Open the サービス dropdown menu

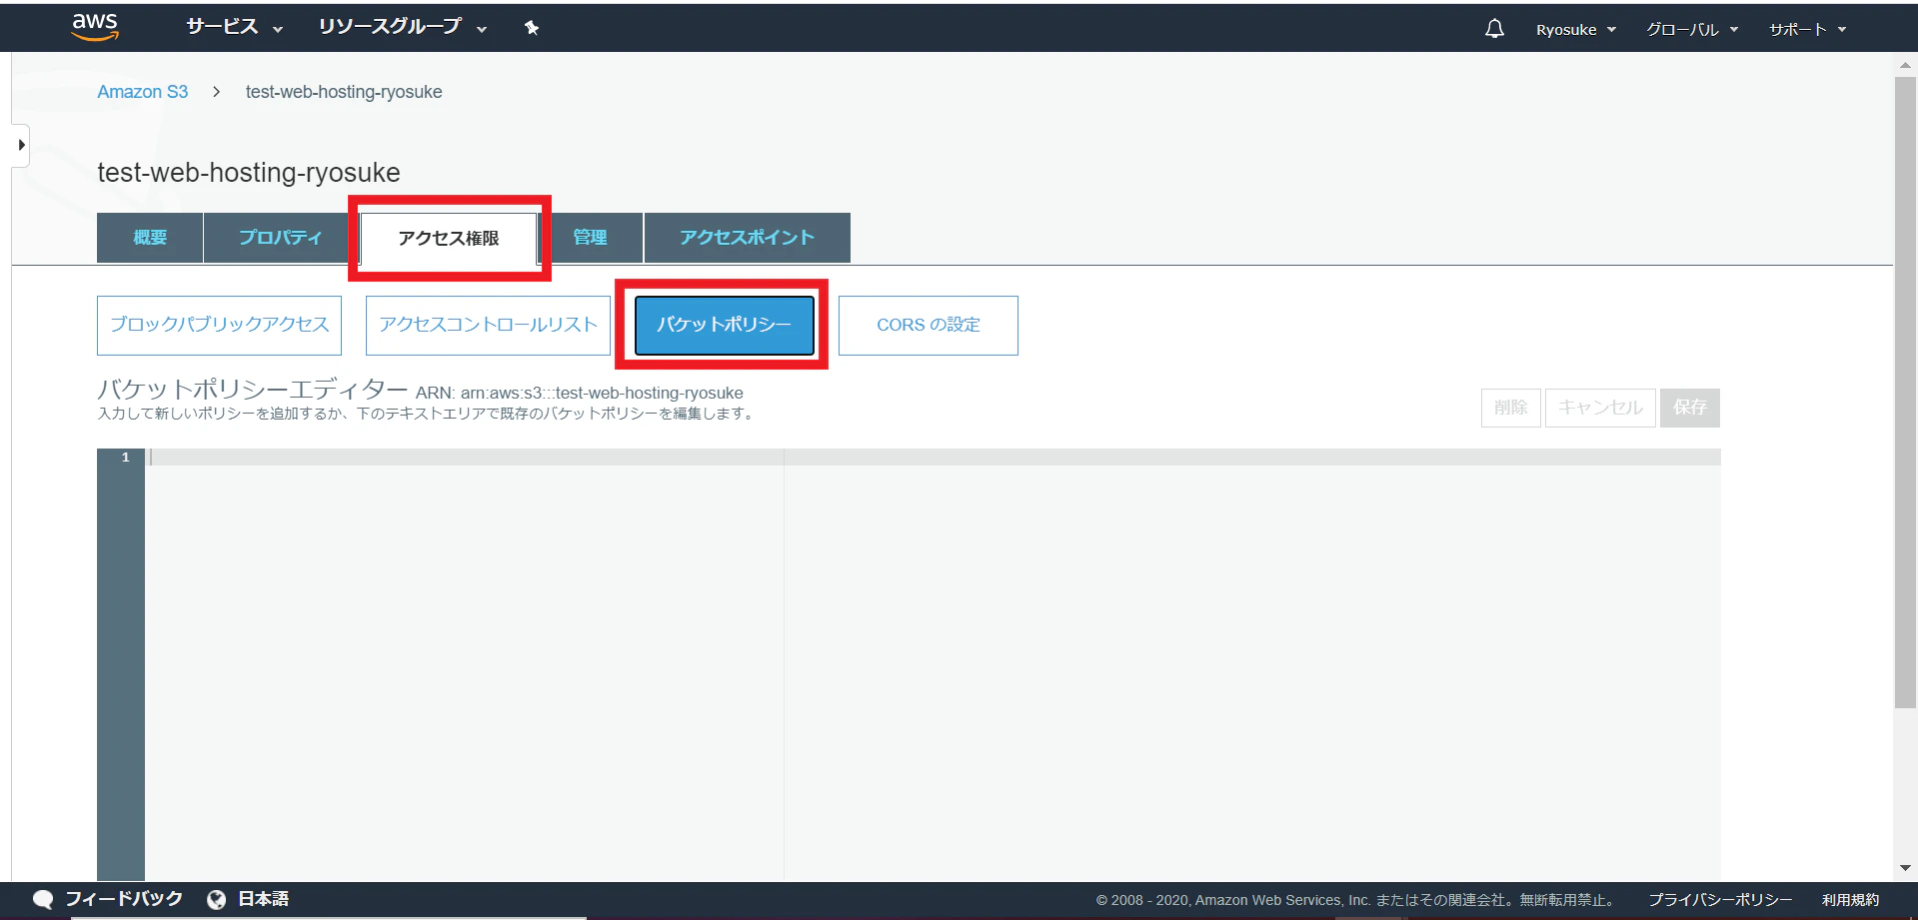[x=234, y=27]
